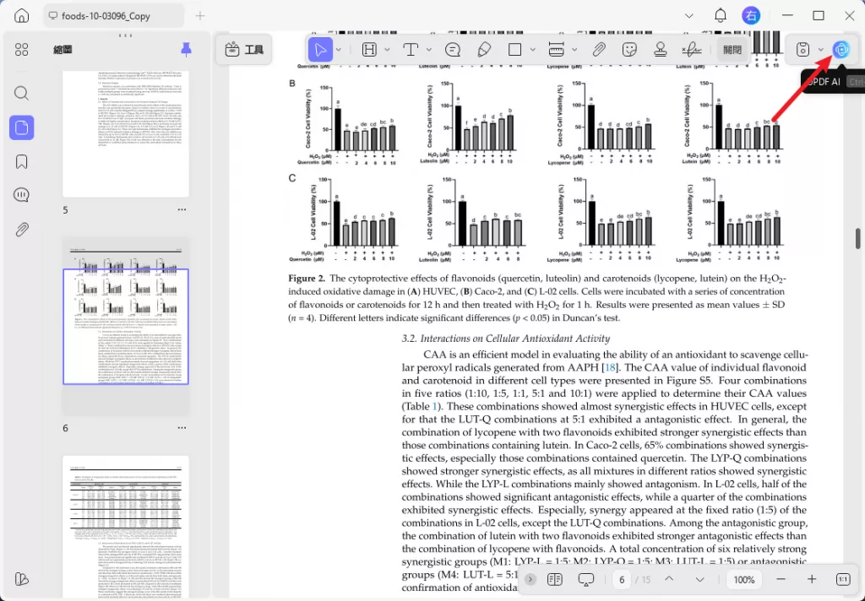The height and width of the screenshot is (601, 865).
Task: Open the UPDF AI assistant
Action: [841, 50]
